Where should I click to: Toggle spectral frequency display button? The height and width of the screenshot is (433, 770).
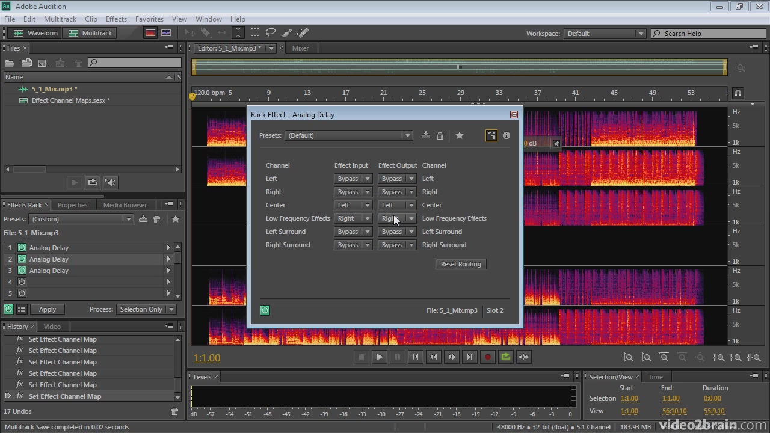150,33
